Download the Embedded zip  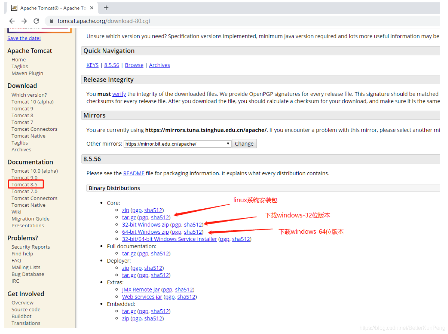coord(126,318)
